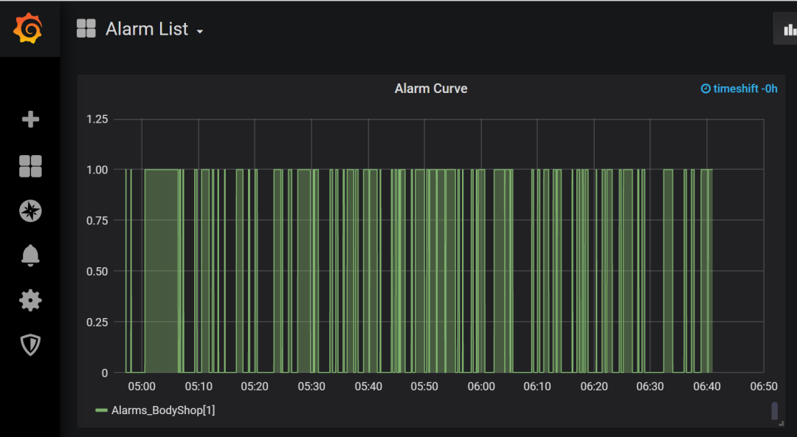Open Server Admin shield icon
The image size is (797, 437).
30,345
